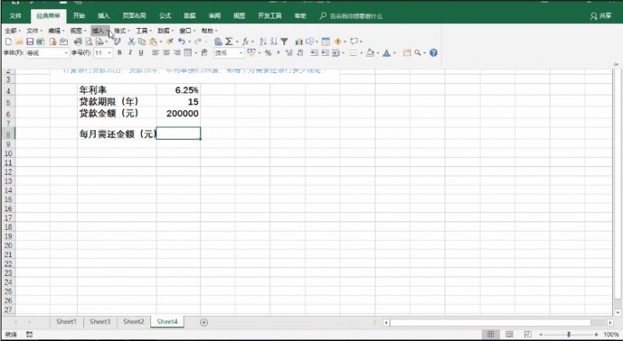
Task: Open the blue Help question mark
Action: pyautogui.click(x=434, y=53)
